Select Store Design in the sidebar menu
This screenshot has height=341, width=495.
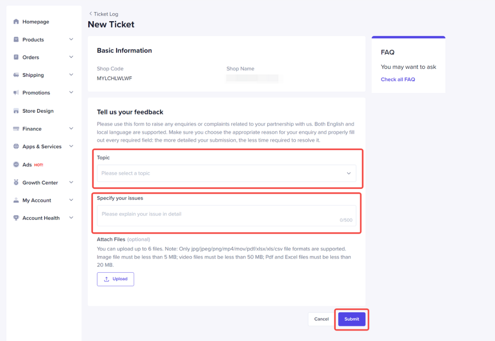click(x=38, y=111)
